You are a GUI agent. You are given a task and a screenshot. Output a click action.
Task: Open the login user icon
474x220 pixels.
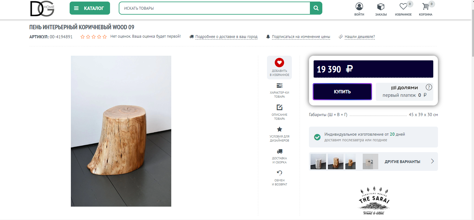click(359, 7)
